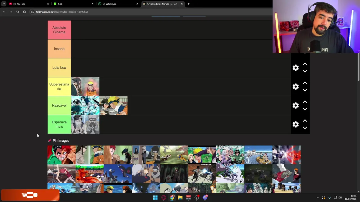Open the tab search dropdown
Viewport: 360px width, 202px height.
(3, 4)
